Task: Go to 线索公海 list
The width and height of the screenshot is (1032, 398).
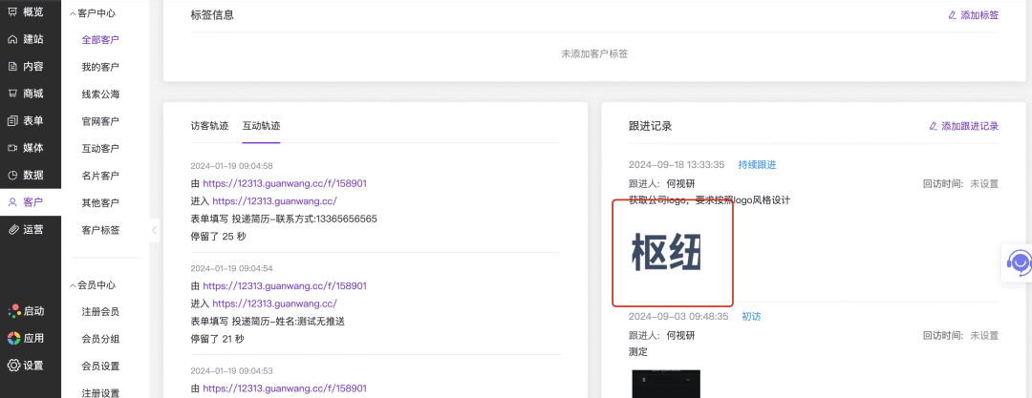Action: coord(100,94)
